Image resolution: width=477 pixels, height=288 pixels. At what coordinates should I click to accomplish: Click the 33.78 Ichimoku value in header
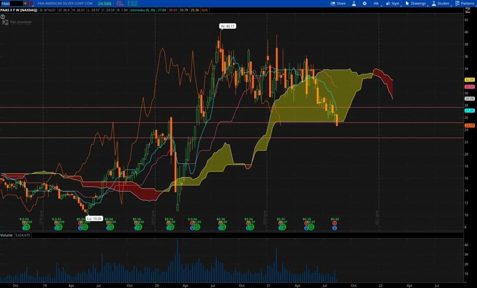184,10
